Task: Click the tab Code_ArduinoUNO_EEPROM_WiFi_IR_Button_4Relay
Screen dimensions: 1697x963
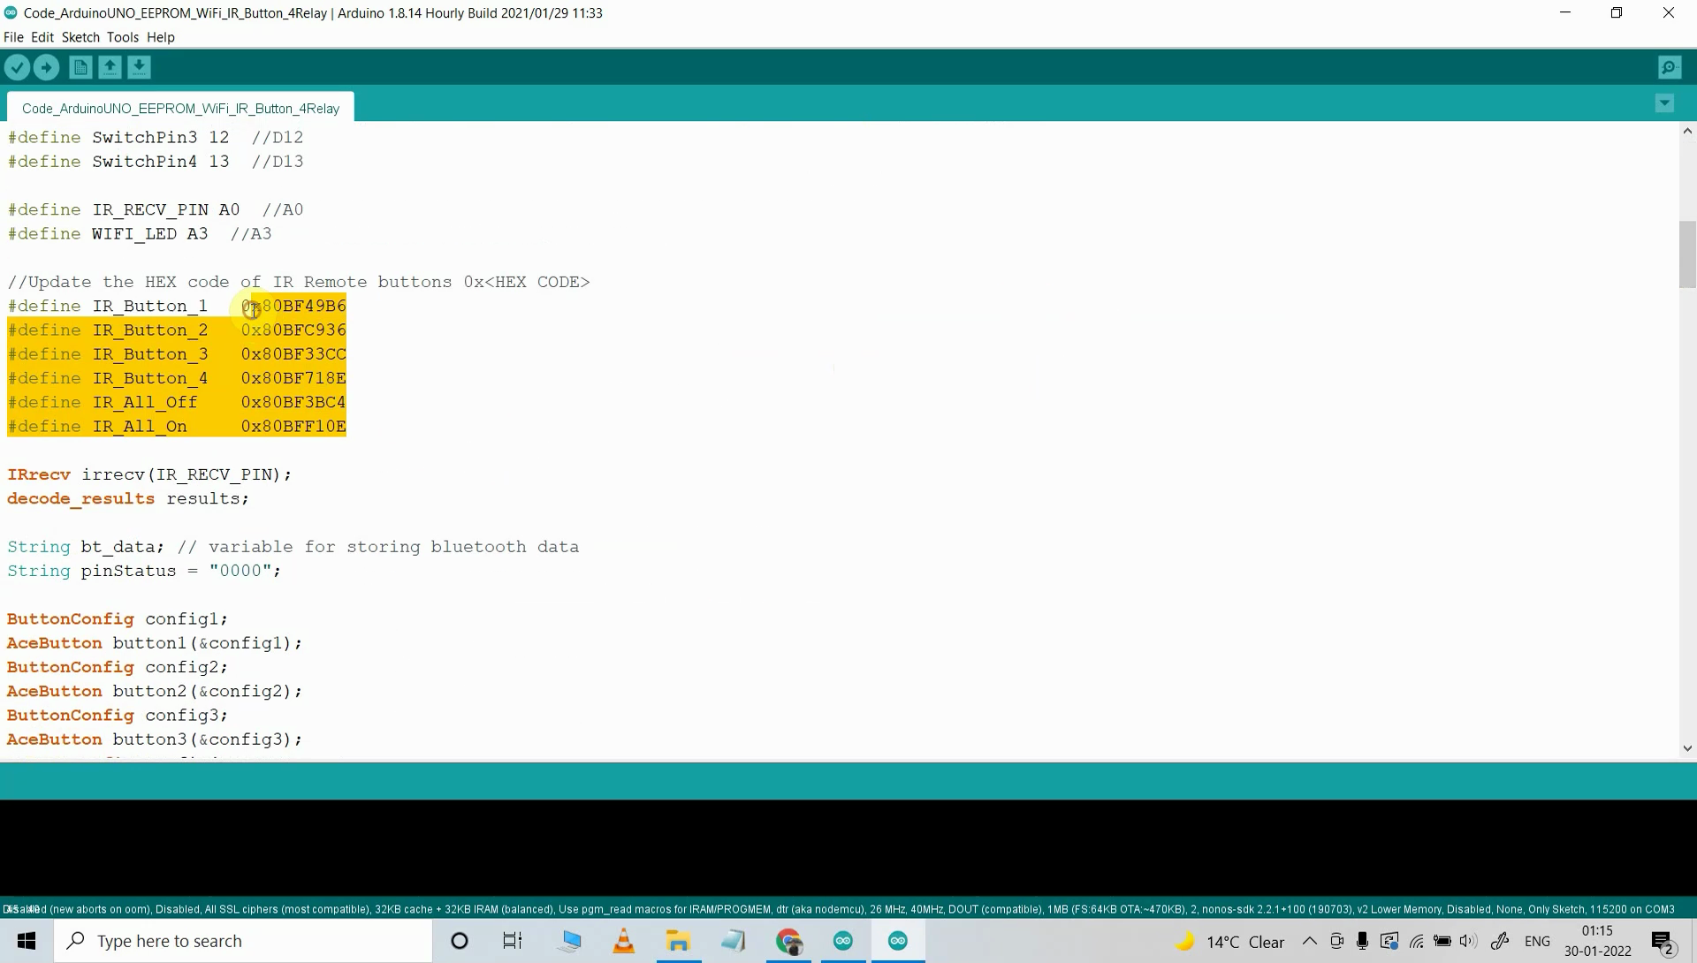Action: (x=180, y=107)
